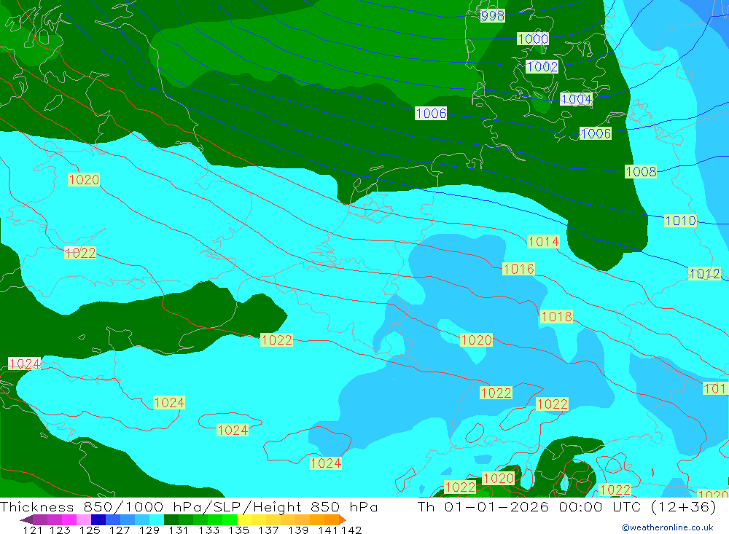Click the forecast date 'Th 01-01-2026 00:00 UTC'
The image size is (729, 534).
pyautogui.click(x=529, y=506)
